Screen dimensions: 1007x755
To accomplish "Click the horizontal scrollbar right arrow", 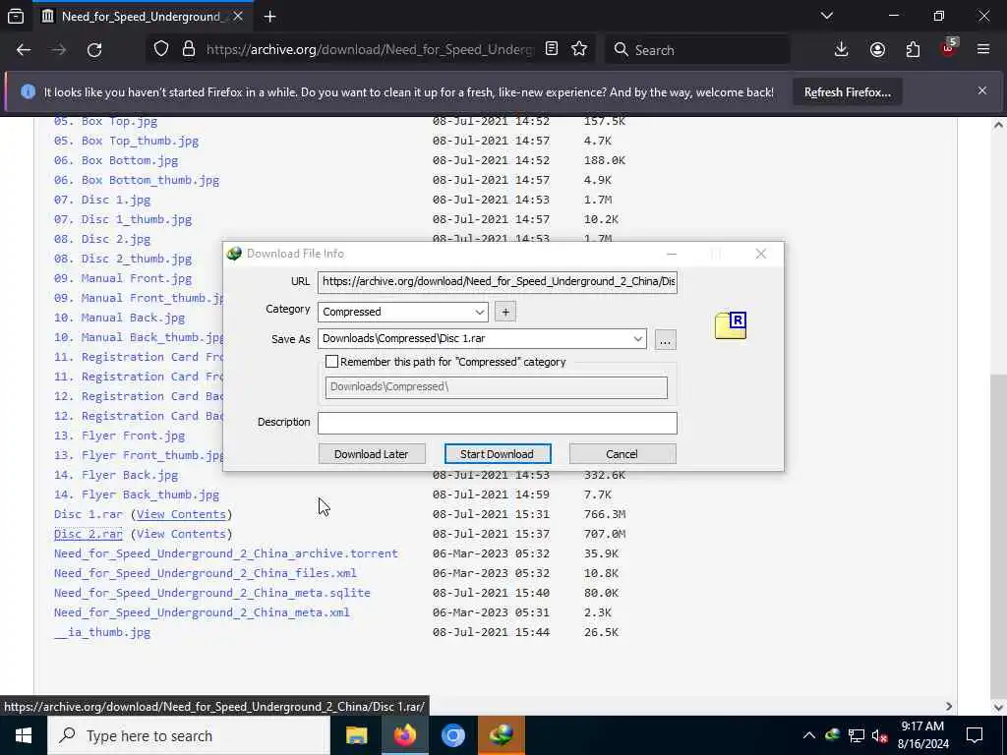I will pos(949,707).
